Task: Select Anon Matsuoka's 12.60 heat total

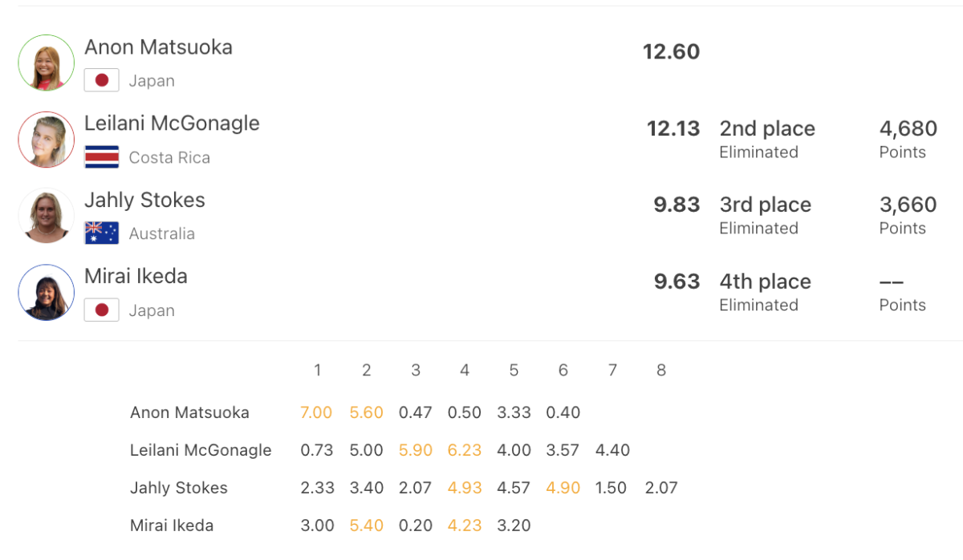Action: [x=672, y=52]
